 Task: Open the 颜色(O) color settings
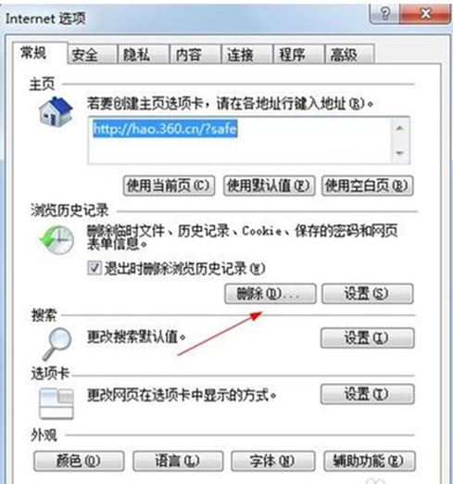pyautogui.click(x=79, y=461)
